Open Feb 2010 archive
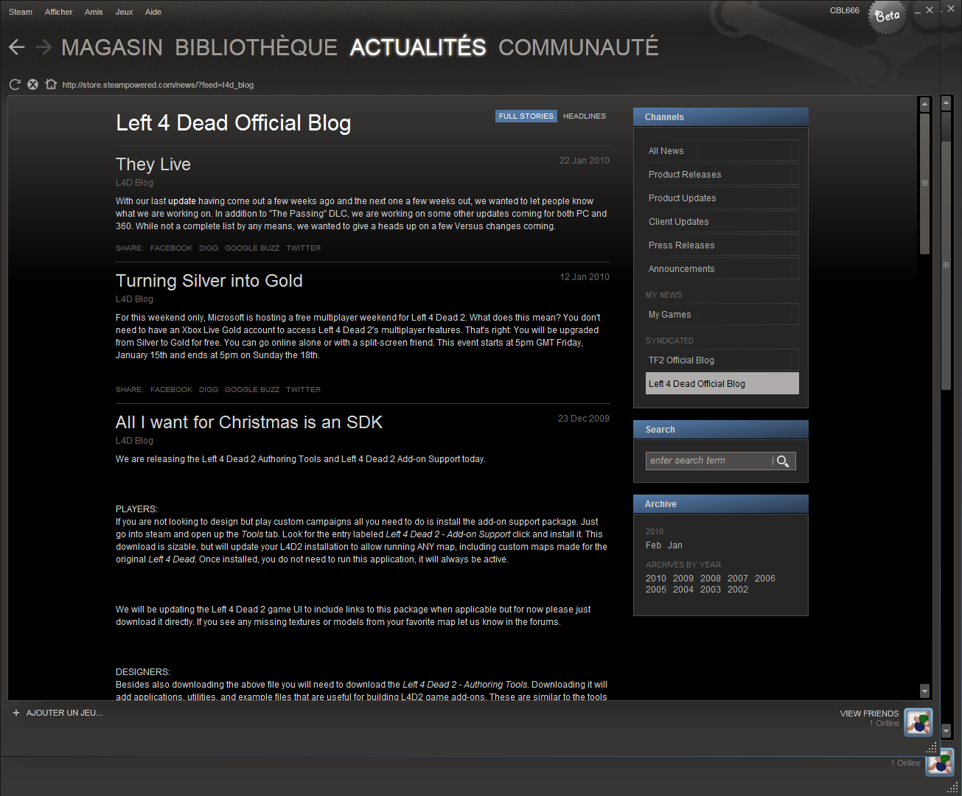Viewport: 962px width, 796px height. tap(653, 545)
